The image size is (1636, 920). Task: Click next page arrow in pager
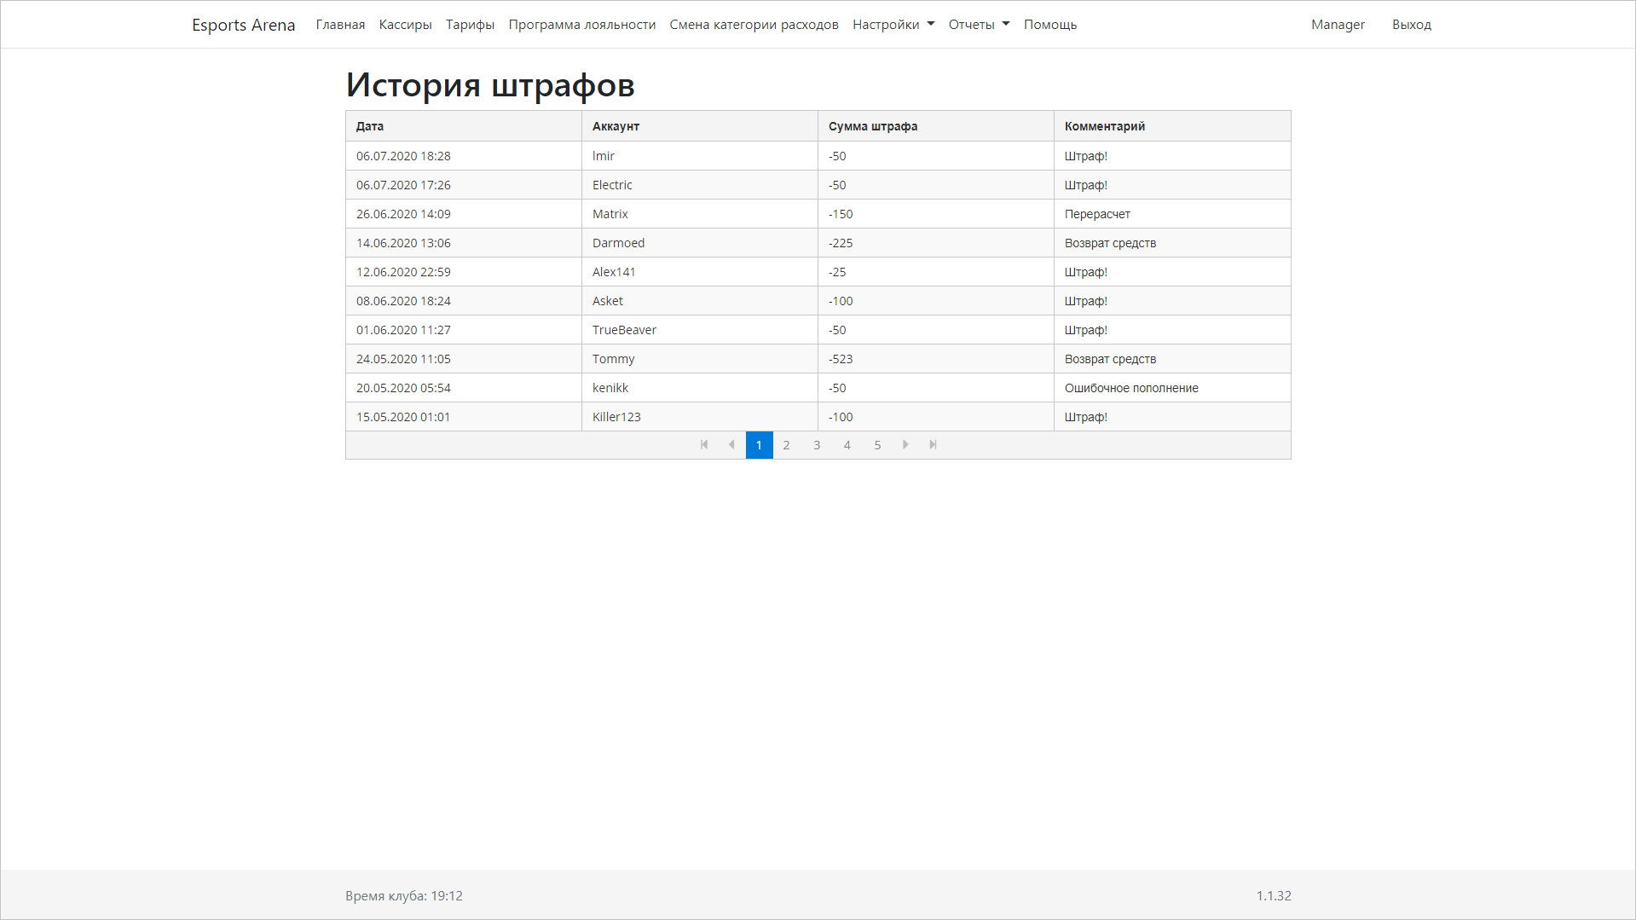tap(905, 445)
